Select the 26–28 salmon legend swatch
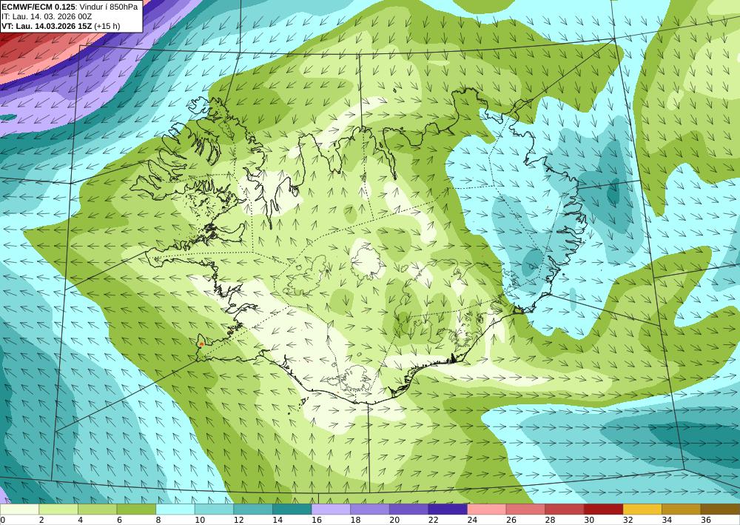This screenshot has width=740, height=525. [525, 509]
